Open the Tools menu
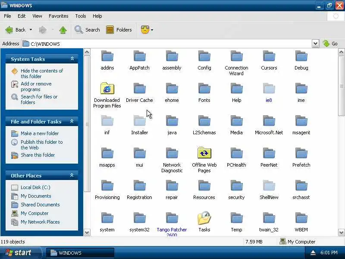Image resolution: width=345 pixels, height=259 pixels. pyautogui.click(x=81, y=16)
